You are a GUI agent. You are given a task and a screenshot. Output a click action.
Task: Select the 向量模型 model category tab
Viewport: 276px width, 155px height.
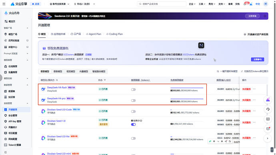pos(84,71)
